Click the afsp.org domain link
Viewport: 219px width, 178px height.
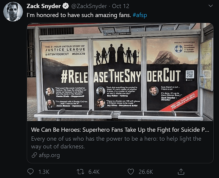click(x=49, y=155)
